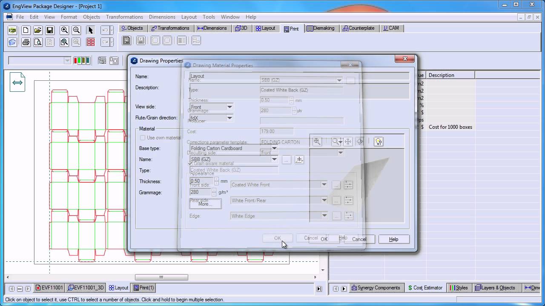545x306 pixels.
Task: Open Print Preview icon
Action: pos(37,42)
